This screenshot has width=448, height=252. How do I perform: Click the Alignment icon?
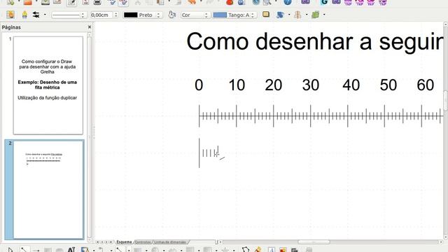[297, 15]
